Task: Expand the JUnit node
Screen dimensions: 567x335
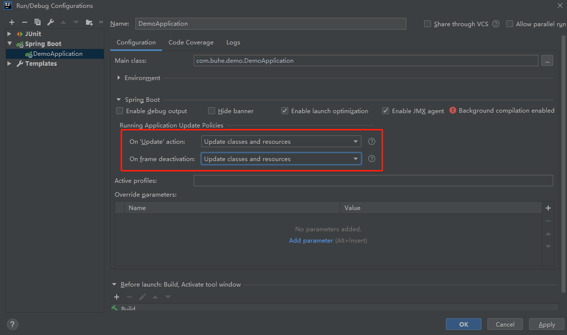Action: tap(9, 34)
